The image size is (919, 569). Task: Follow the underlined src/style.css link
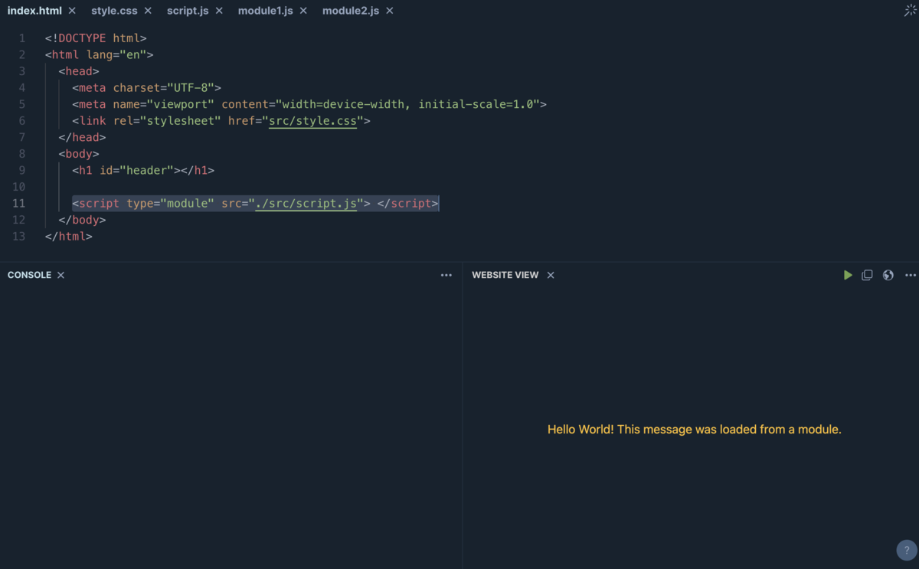pos(312,120)
